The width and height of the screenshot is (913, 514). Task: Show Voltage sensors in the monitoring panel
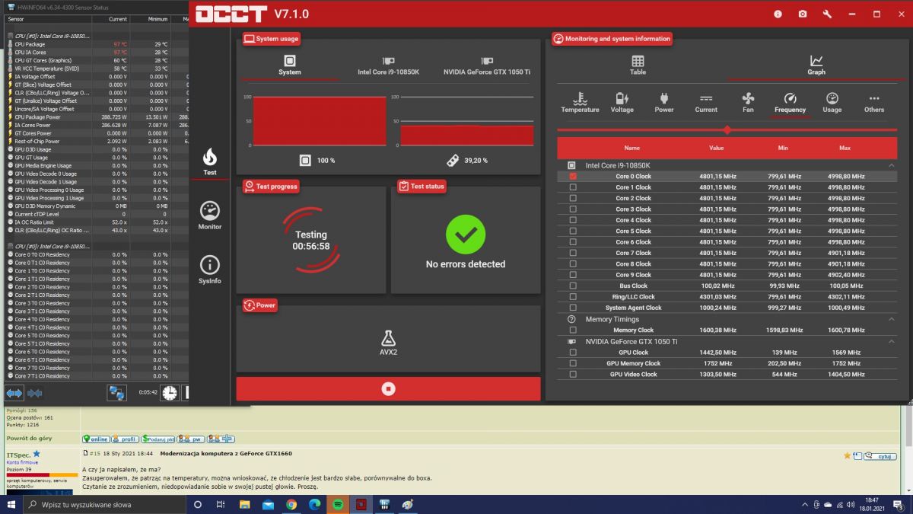click(622, 103)
